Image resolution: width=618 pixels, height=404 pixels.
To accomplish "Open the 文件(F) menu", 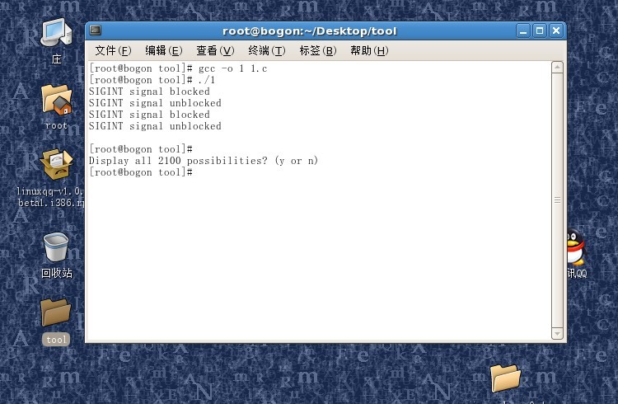I will coord(113,50).
